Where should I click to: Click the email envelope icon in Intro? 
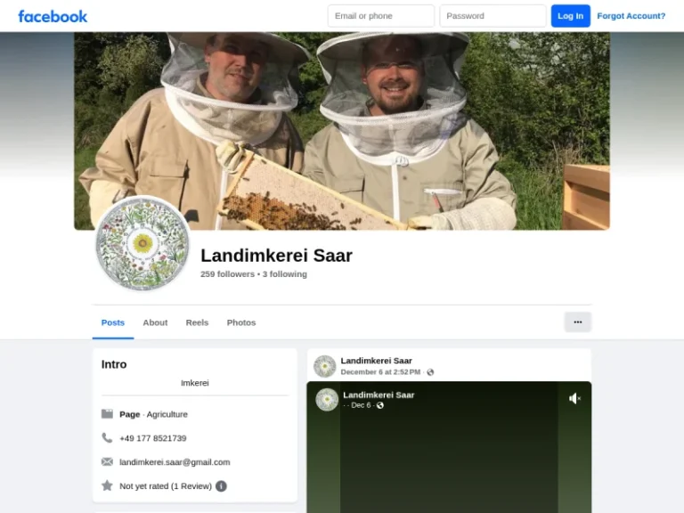click(107, 461)
